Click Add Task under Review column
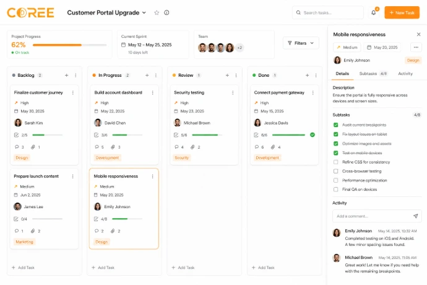427x285 pixels. point(183,268)
